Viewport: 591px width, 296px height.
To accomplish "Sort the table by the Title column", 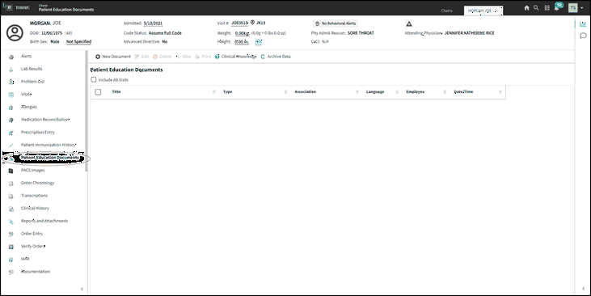I will click(116, 91).
